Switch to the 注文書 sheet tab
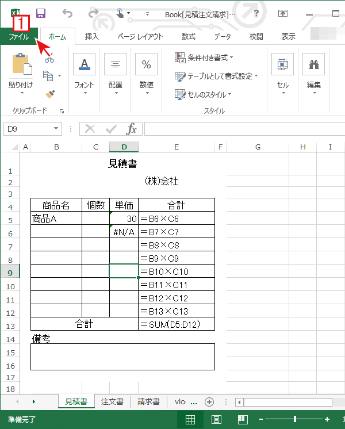345x429 pixels. pyautogui.click(x=112, y=402)
